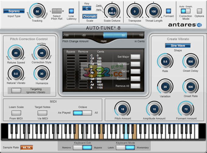This screenshot has width=207, height=153.
Task: Toggle Targeting Ignores Vibrato button
Action: 16,90
